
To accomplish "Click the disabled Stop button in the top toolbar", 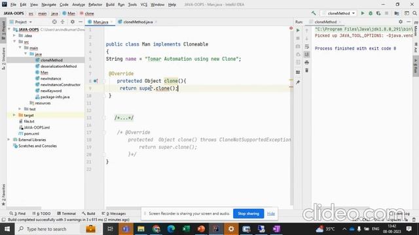I will pyautogui.click(x=386, y=13).
